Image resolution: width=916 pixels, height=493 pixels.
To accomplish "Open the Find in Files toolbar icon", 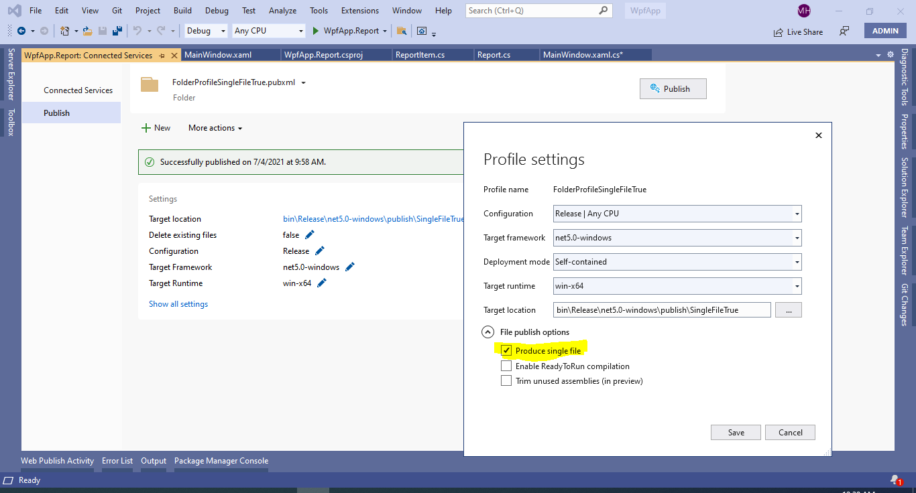I will coord(402,31).
